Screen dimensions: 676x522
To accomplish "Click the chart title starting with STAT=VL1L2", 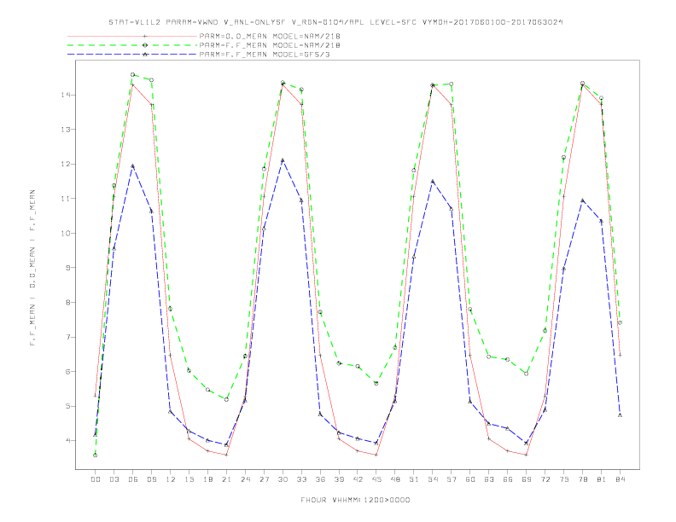I will pos(335,22).
